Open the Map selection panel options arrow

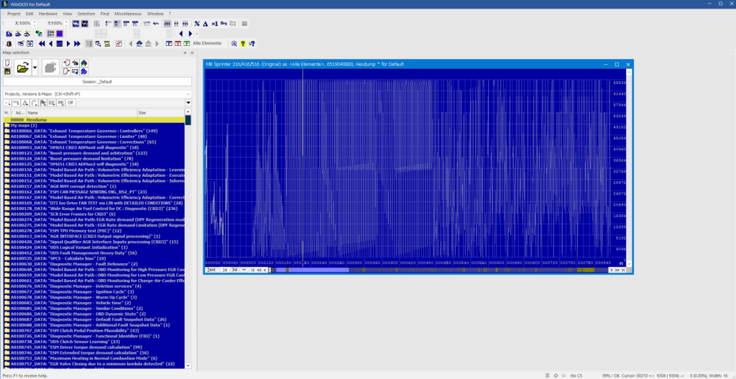click(185, 52)
